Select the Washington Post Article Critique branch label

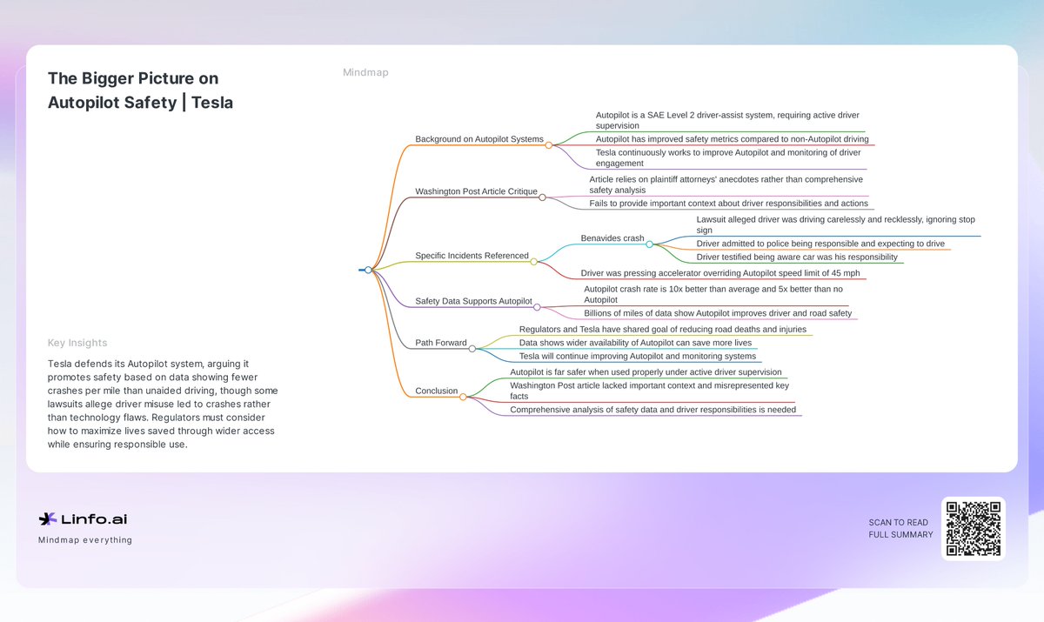[x=476, y=191]
